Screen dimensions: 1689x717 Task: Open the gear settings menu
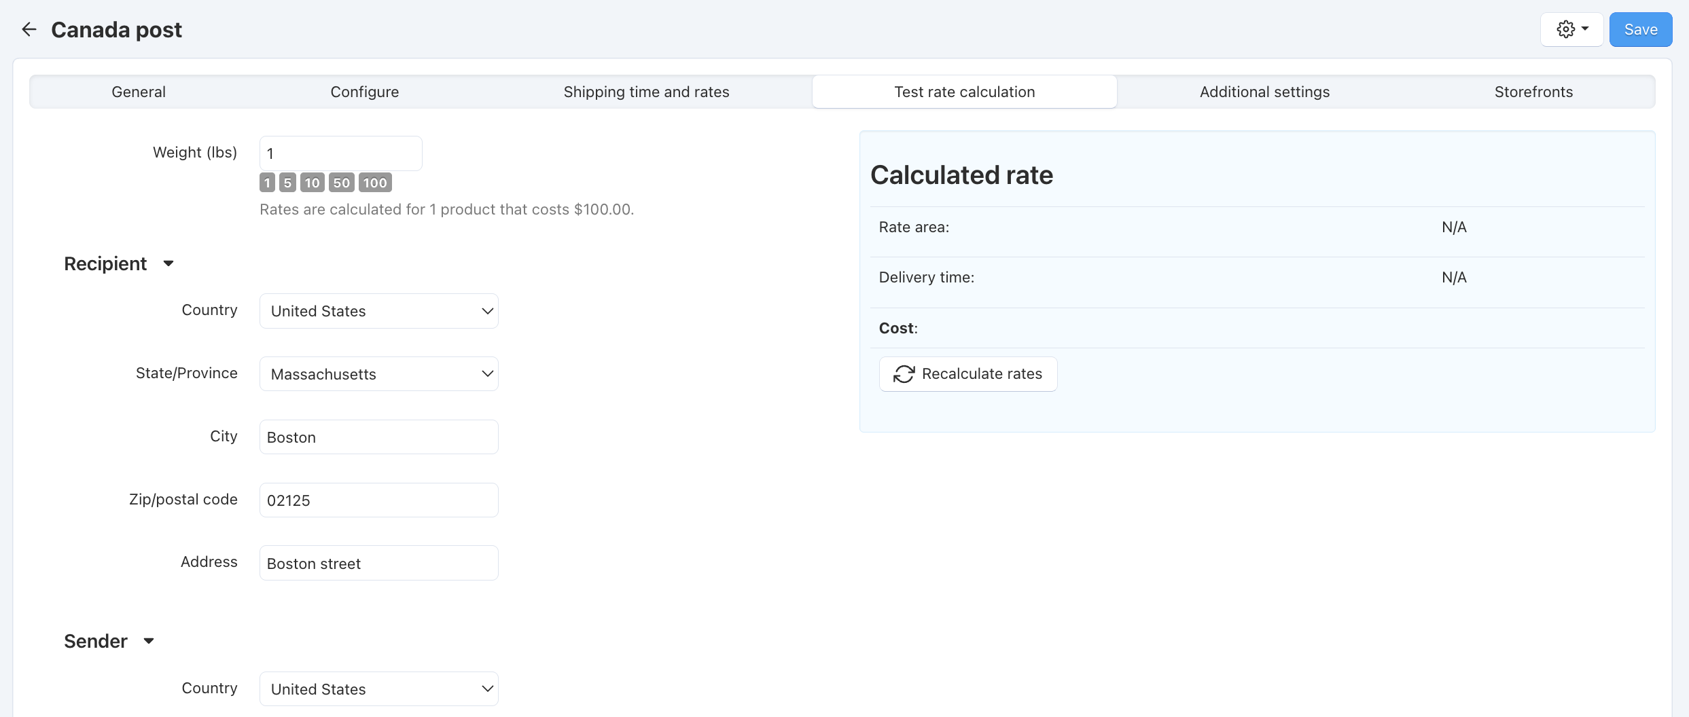pos(1571,29)
